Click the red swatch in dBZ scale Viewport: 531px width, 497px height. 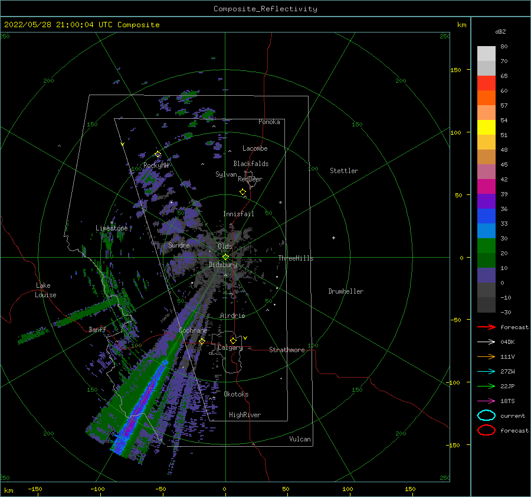(x=486, y=83)
